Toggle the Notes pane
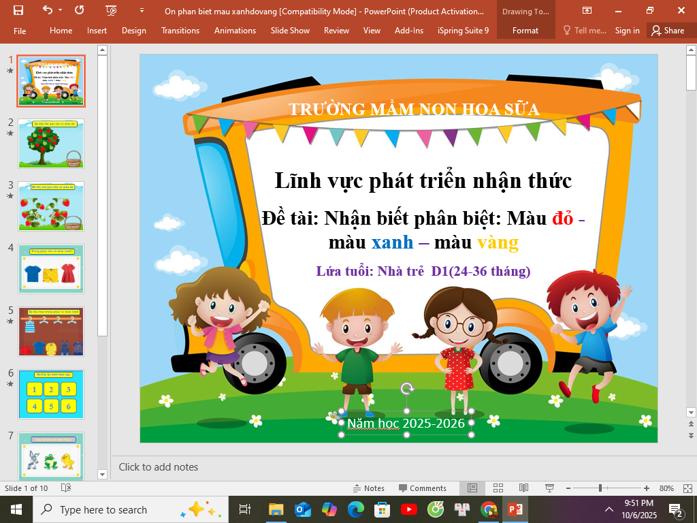 pyautogui.click(x=368, y=488)
